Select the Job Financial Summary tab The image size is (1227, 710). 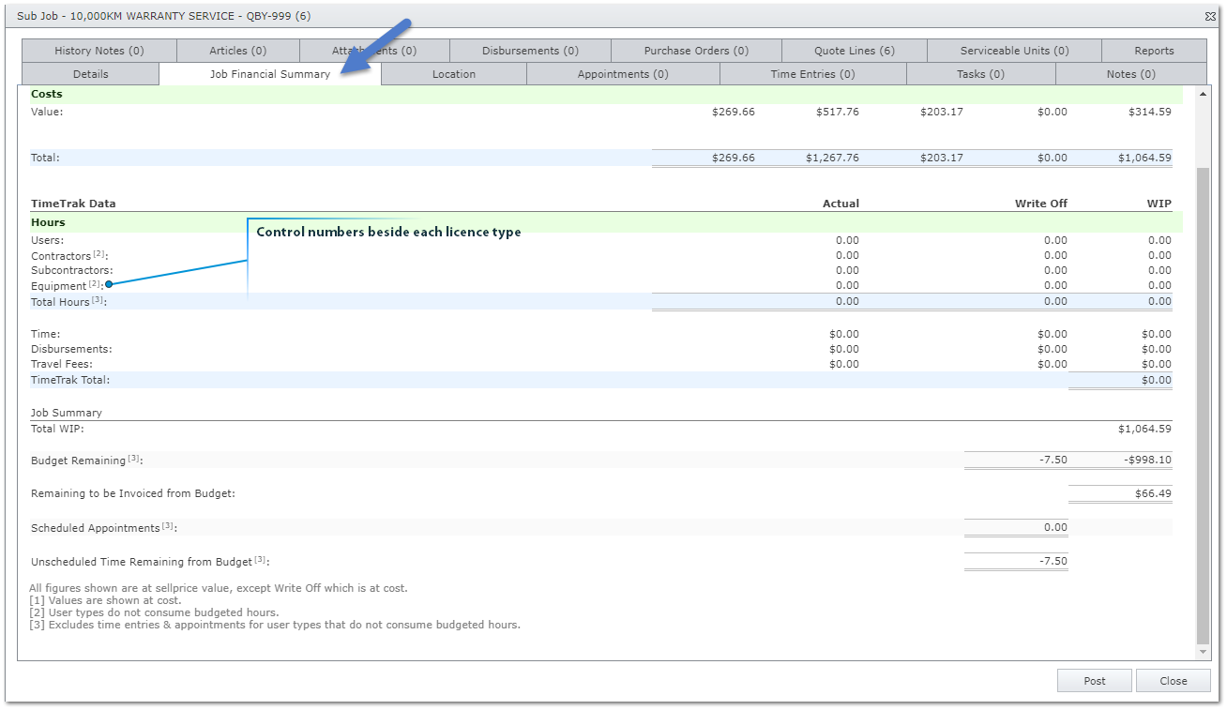(x=270, y=74)
